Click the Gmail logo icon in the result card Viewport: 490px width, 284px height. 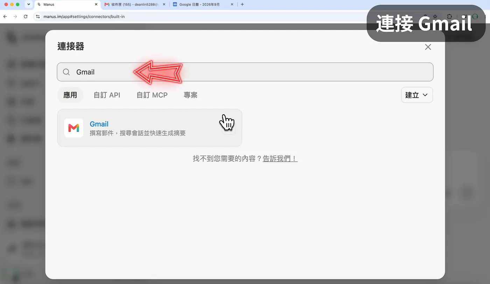pyautogui.click(x=73, y=128)
